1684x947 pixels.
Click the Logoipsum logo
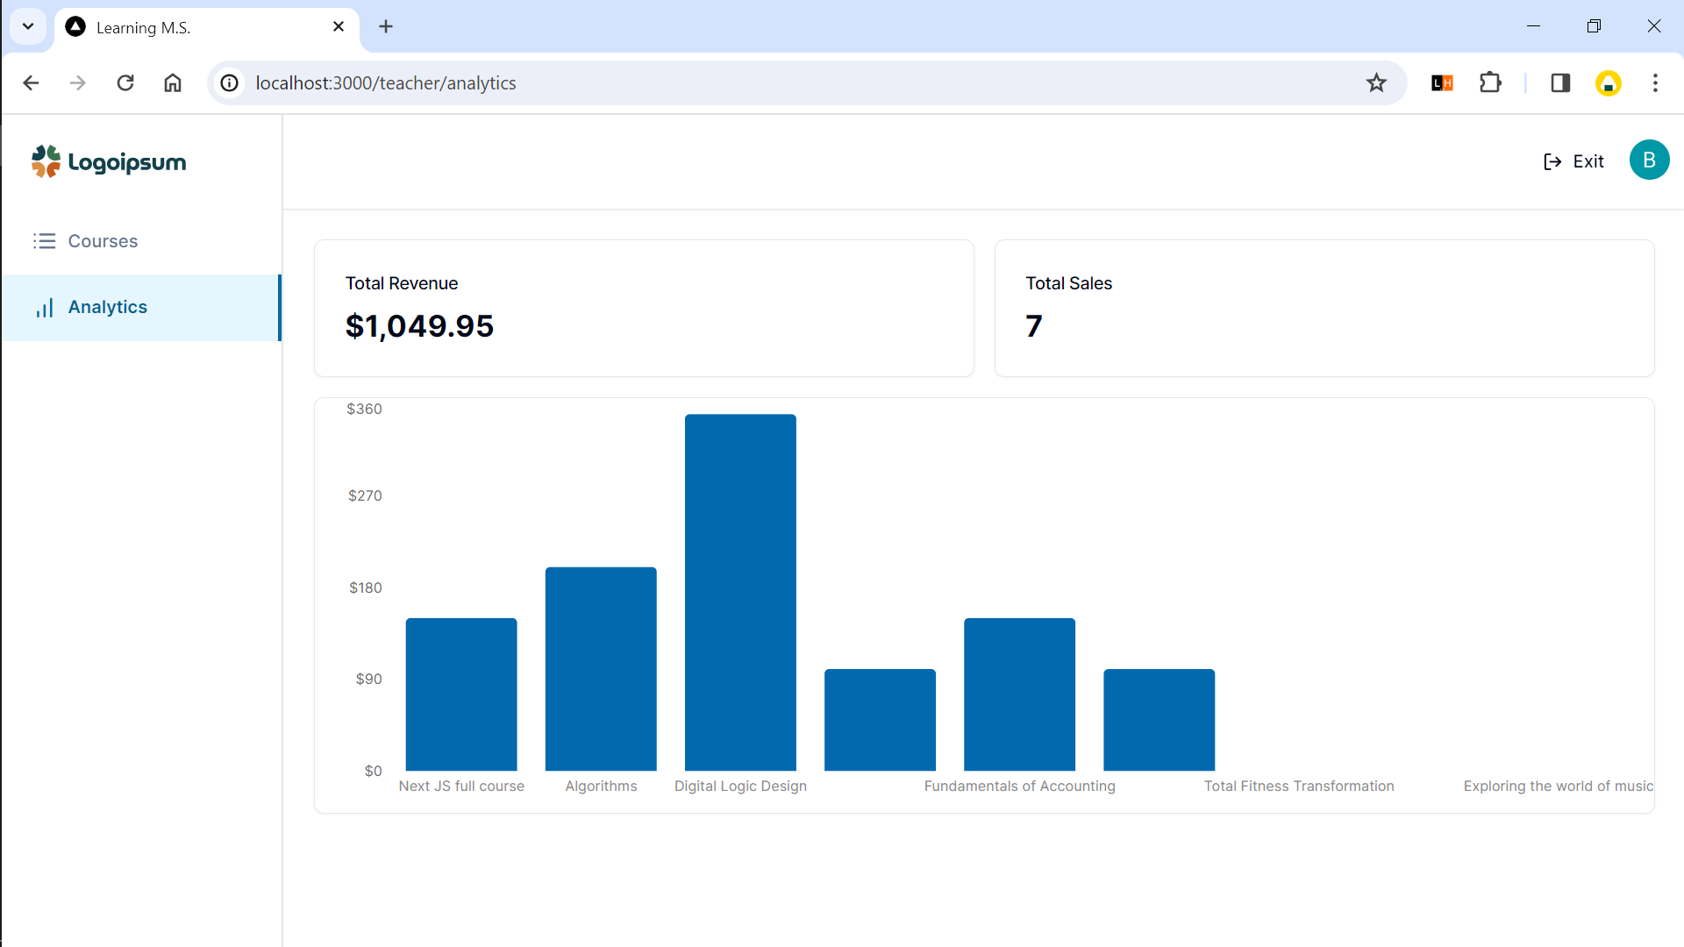click(109, 161)
